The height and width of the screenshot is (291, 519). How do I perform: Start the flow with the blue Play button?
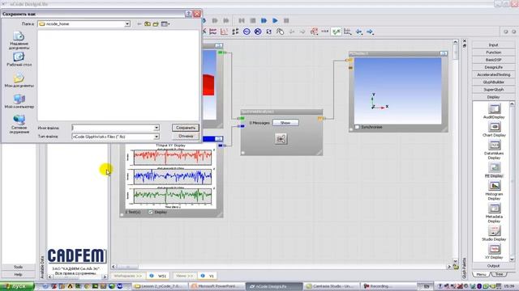pyautogui.click(x=275, y=20)
